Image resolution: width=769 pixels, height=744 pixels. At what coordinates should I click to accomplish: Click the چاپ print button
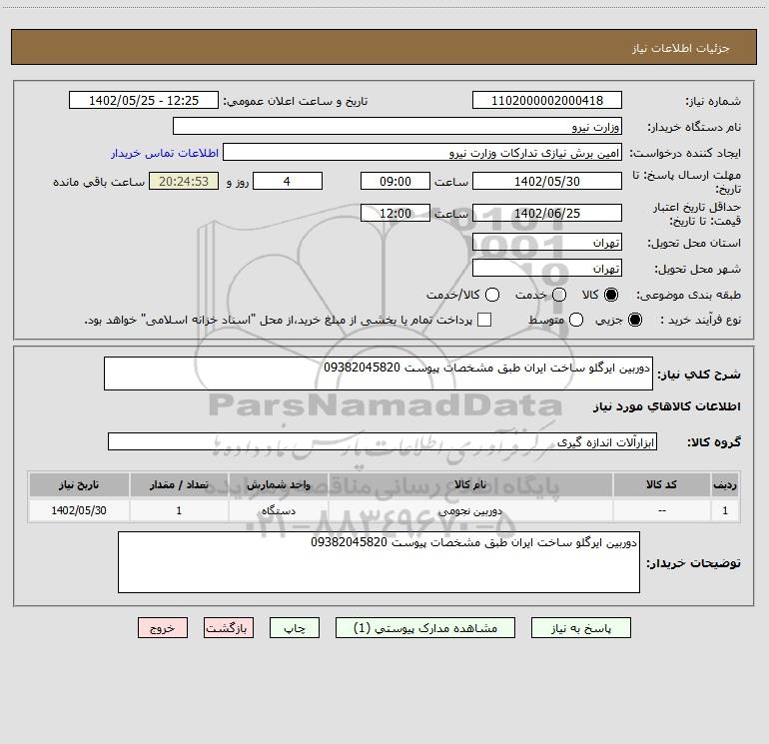[x=295, y=628]
